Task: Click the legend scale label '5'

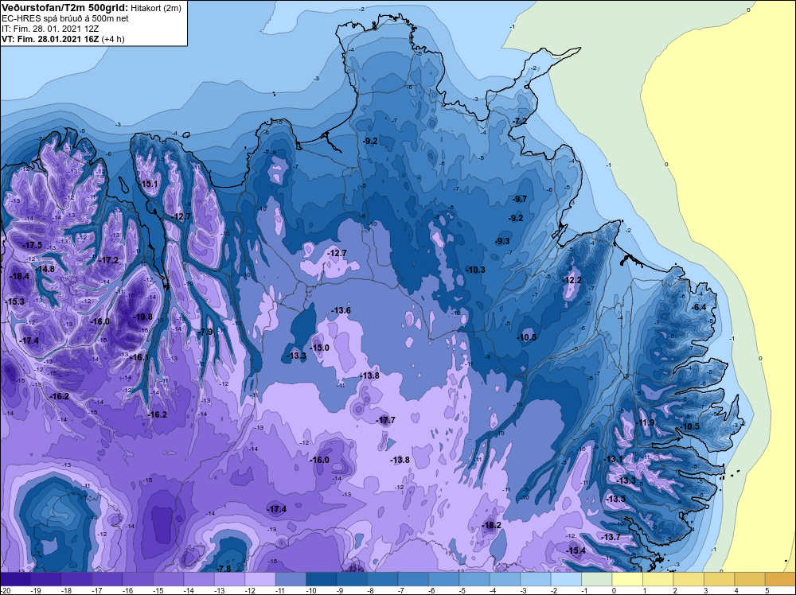Action: [767, 590]
